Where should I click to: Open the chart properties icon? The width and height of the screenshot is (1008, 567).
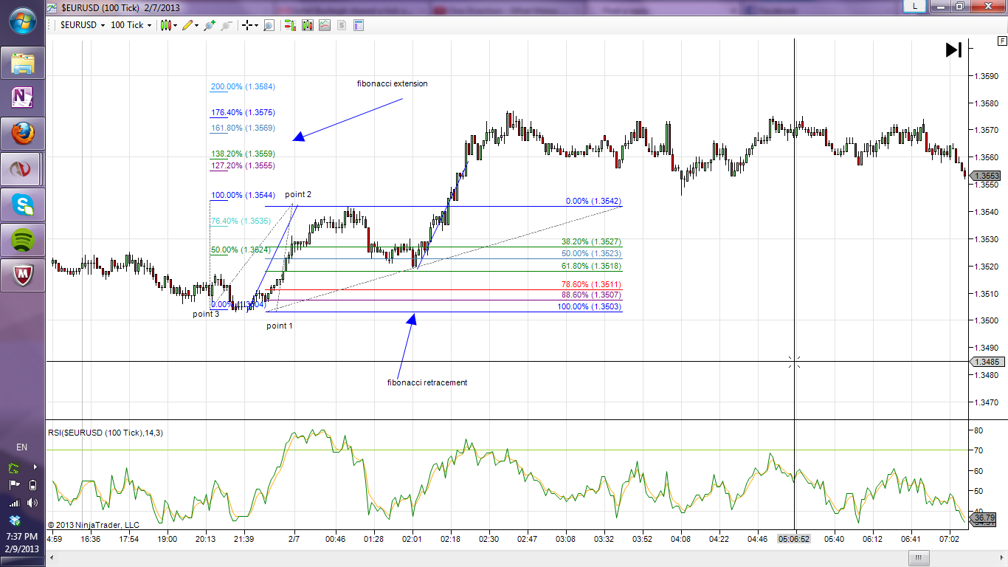(x=359, y=25)
